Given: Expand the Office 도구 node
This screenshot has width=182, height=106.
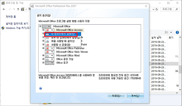Looking at the screenshot, I should click(43, 63).
